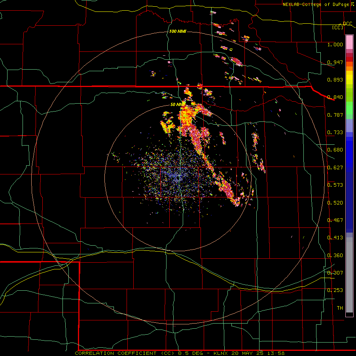The image size is (356, 356).
Task: Click the TH threshold label on legend
Action: (x=340, y=308)
